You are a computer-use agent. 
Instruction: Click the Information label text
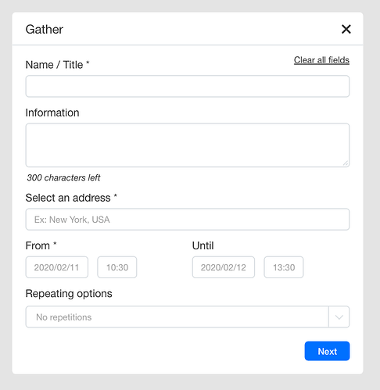[x=52, y=113]
